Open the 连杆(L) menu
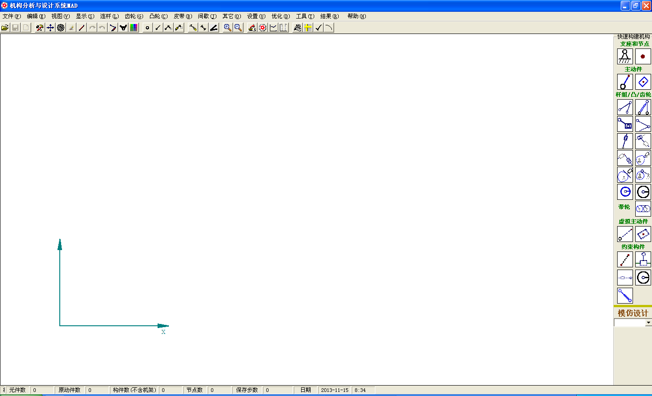This screenshot has width=652, height=396. [109, 16]
